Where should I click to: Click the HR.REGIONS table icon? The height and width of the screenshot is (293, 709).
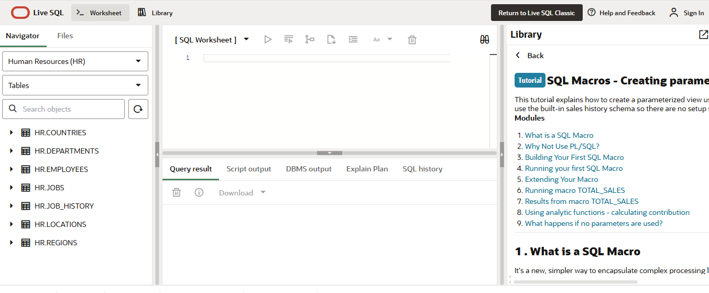[26, 243]
